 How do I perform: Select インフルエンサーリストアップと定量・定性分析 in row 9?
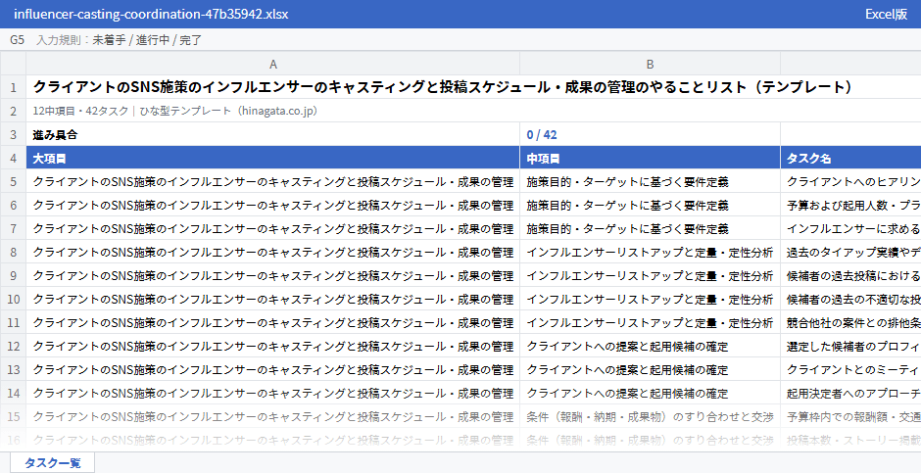[651, 275]
